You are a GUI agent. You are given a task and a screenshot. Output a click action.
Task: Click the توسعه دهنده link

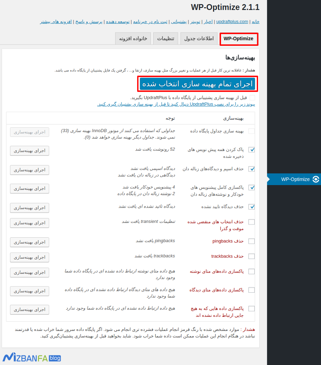[x=118, y=22]
